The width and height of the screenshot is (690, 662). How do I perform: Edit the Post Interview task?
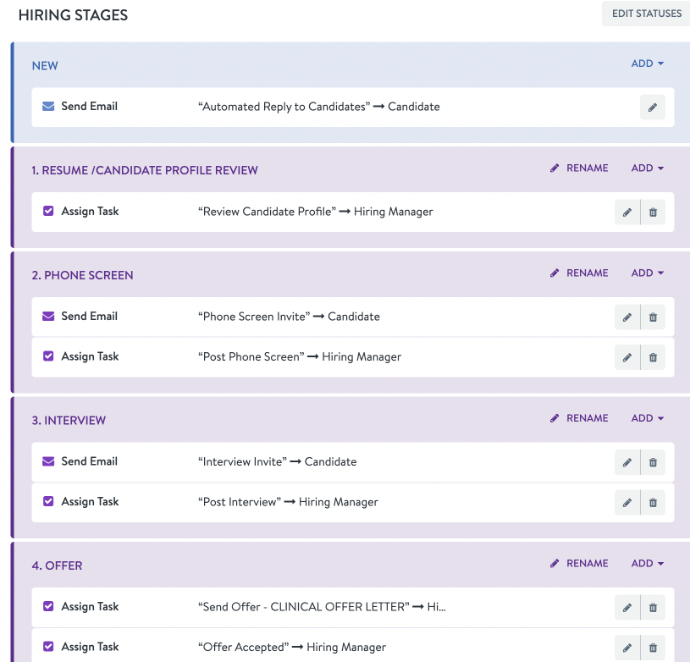click(x=627, y=502)
